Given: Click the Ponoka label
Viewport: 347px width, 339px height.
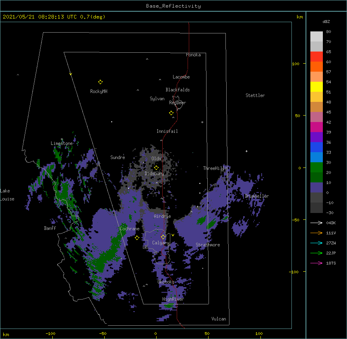Looking at the screenshot, I should click(x=193, y=55).
